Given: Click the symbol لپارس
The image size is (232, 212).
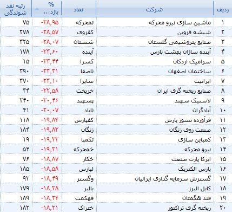Looking at the screenshot, I should 86,169.
